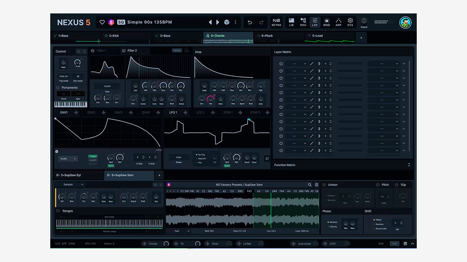The height and width of the screenshot is (262, 467).
Task: Toggle the Ranges power button
Action: pyautogui.click(x=58, y=211)
